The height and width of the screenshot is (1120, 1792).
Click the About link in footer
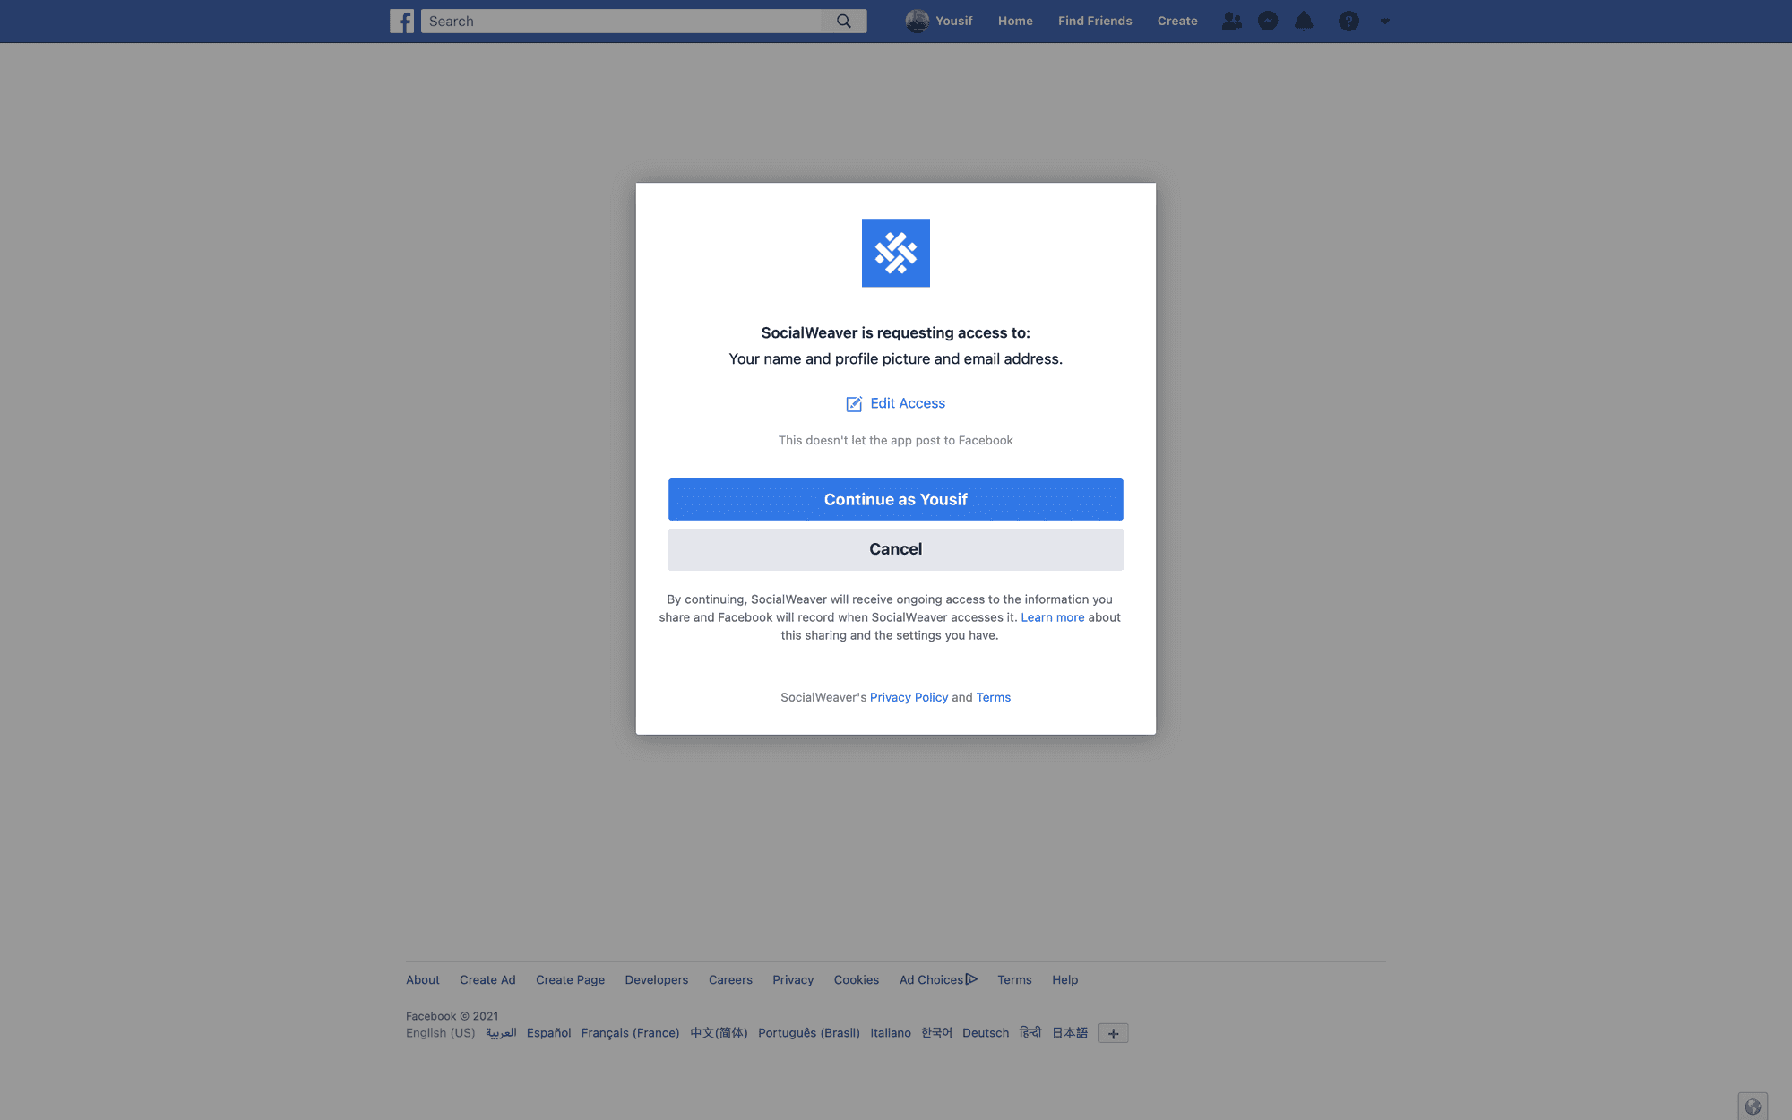tap(423, 979)
